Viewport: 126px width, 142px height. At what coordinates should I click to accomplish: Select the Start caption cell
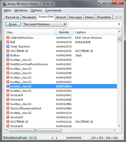click(x=78, y=55)
